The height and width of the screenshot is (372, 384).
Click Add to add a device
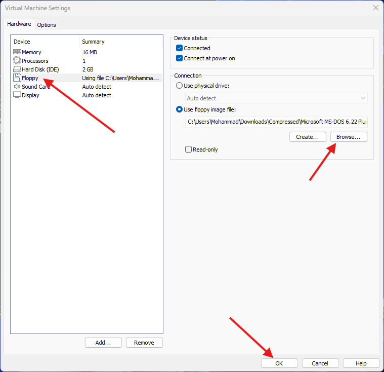coord(103,343)
